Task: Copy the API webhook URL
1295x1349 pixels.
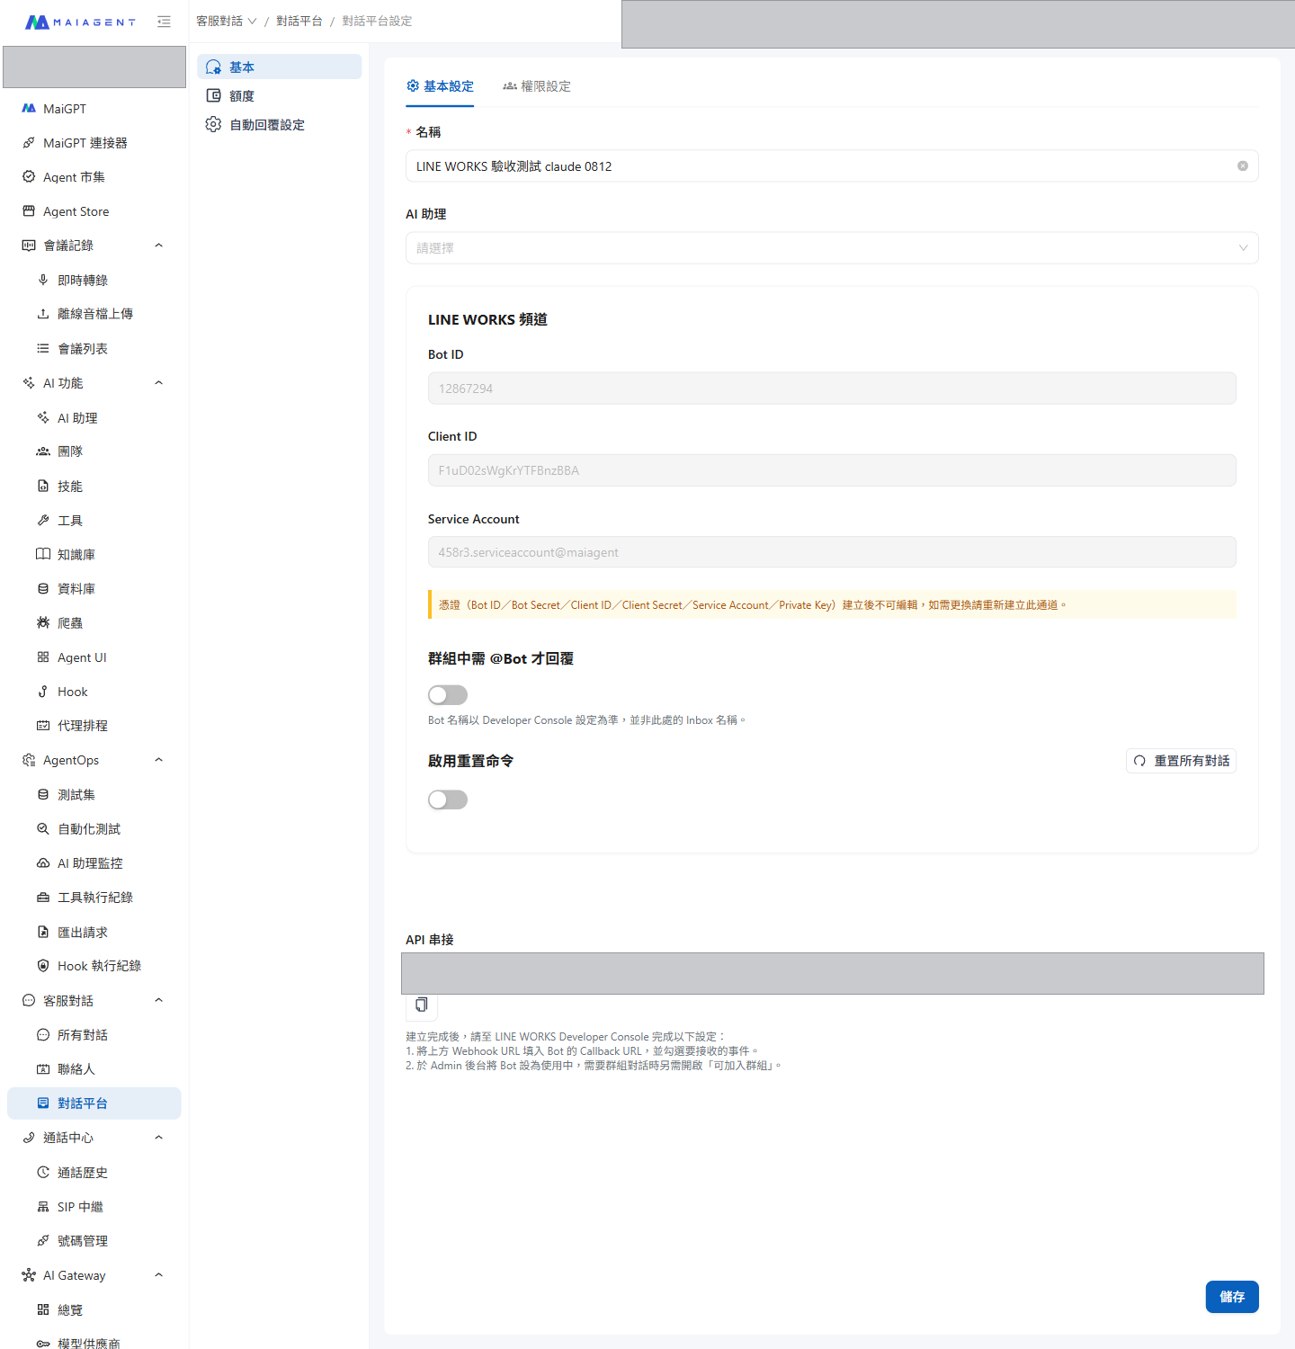Action: coord(421,1005)
